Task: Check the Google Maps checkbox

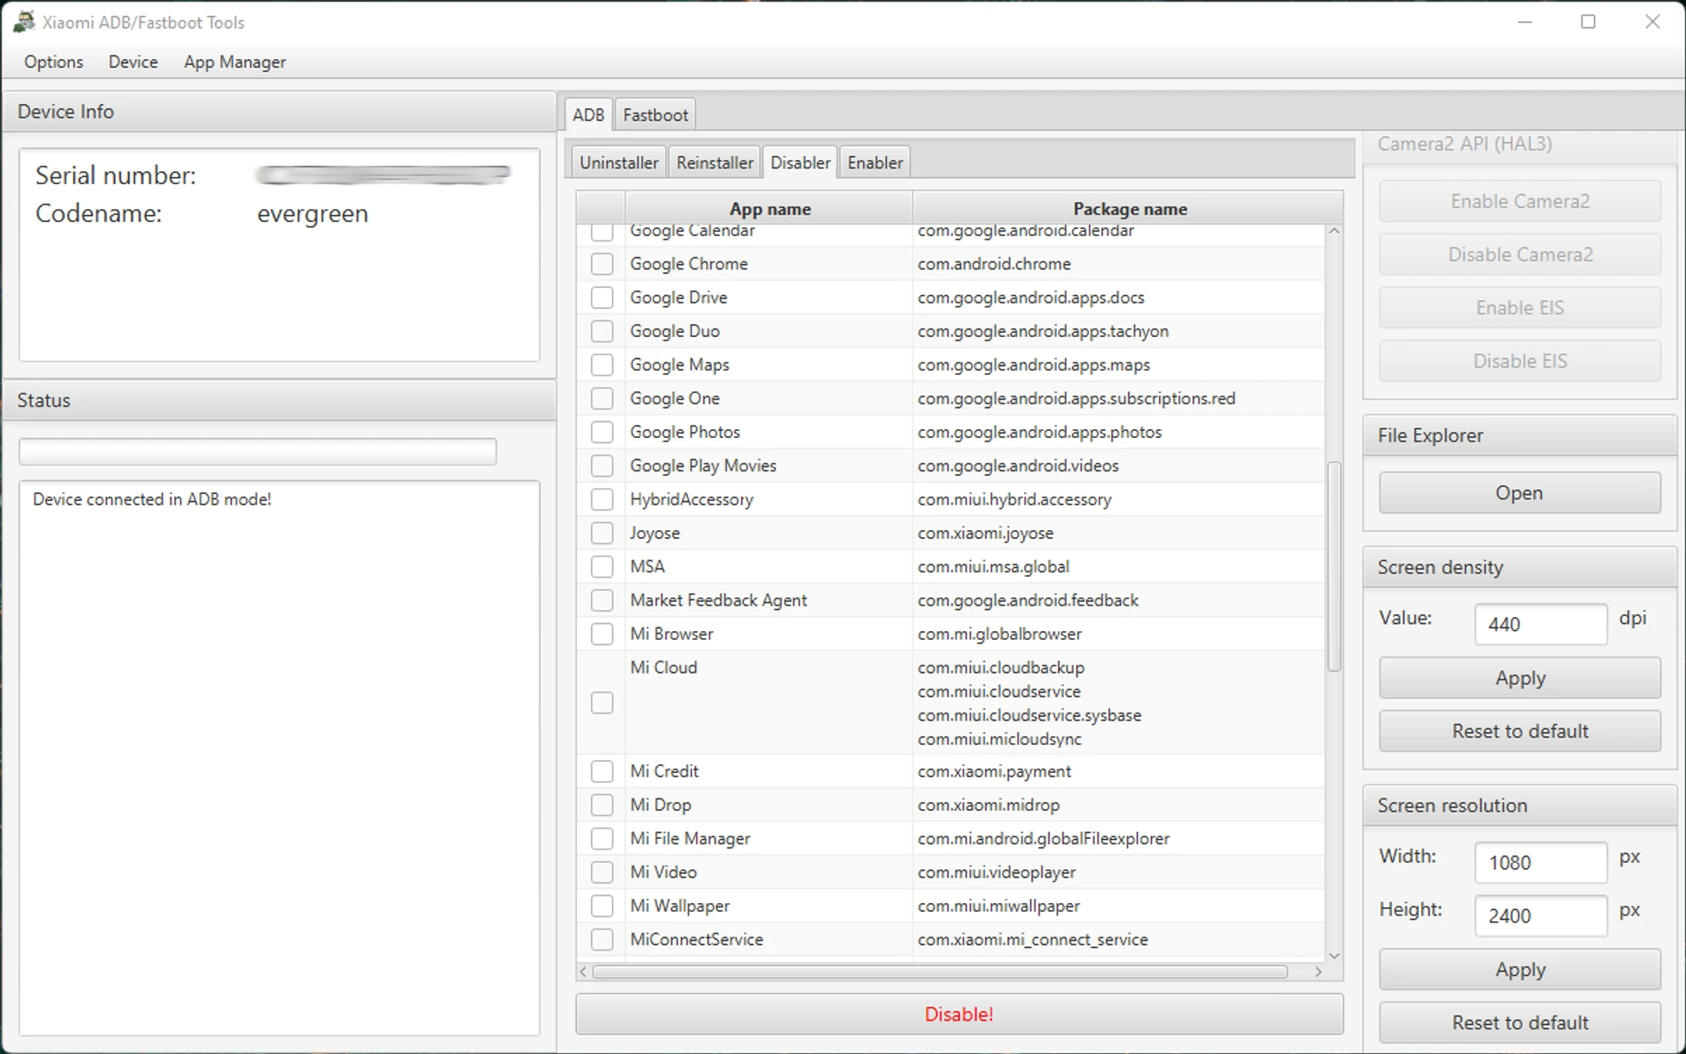Action: point(602,365)
